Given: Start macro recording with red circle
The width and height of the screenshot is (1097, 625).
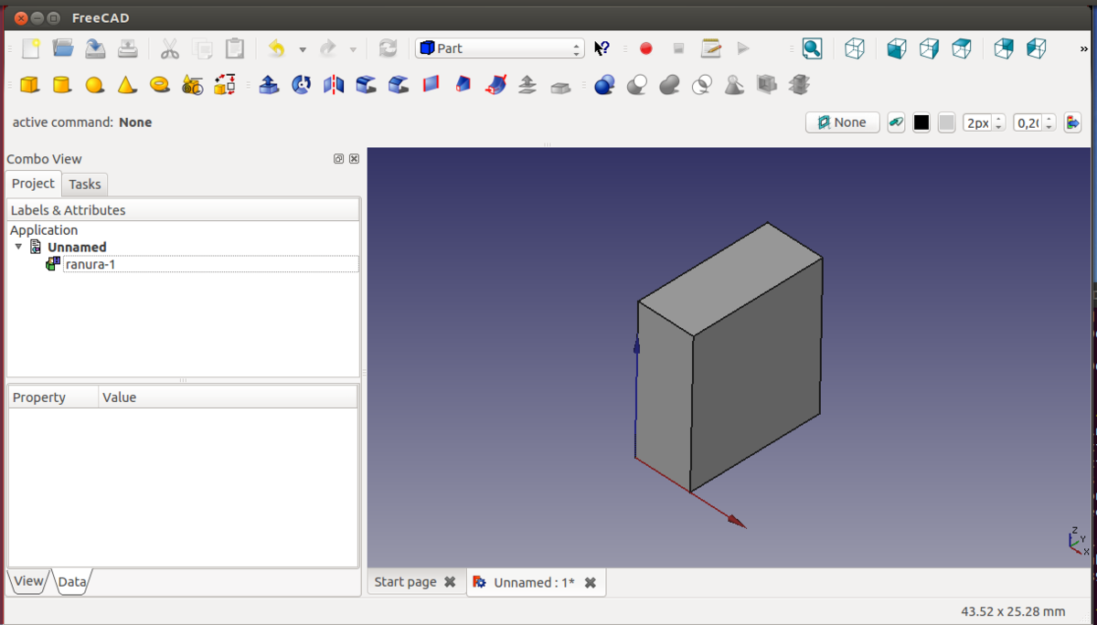Looking at the screenshot, I should point(646,48).
